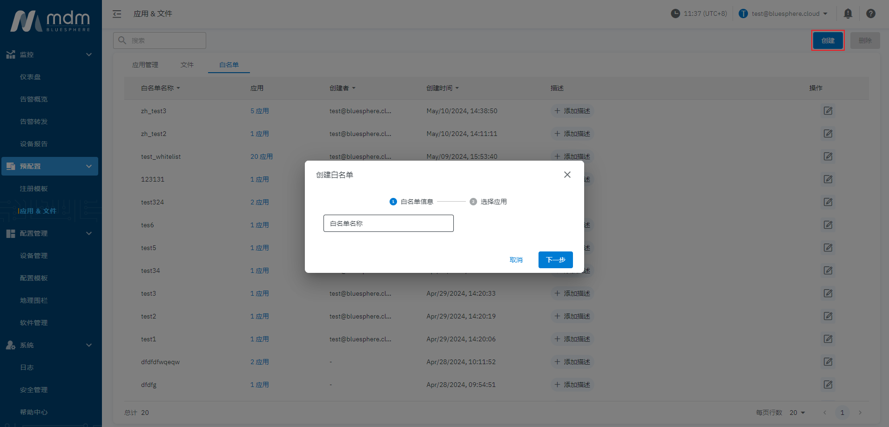This screenshot has width=889, height=427.
Task: Click the notification bell icon
Action: coord(848,14)
